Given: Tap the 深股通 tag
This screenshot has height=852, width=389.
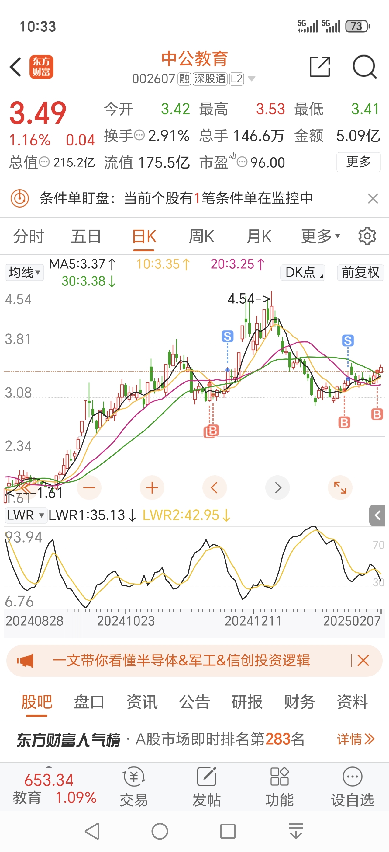Looking at the screenshot, I should click(210, 79).
